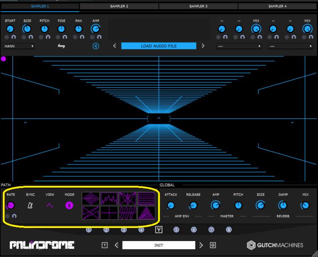Image resolution: width=318 pixels, height=257 pixels.
Task: Pick the nested triangle path shape
Action: [x=147, y=213]
